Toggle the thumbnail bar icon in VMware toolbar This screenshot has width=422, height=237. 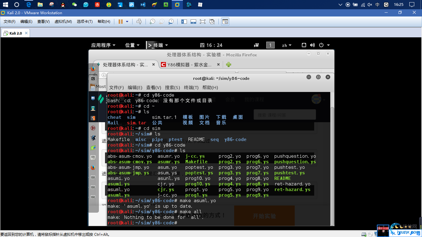coord(193,22)
